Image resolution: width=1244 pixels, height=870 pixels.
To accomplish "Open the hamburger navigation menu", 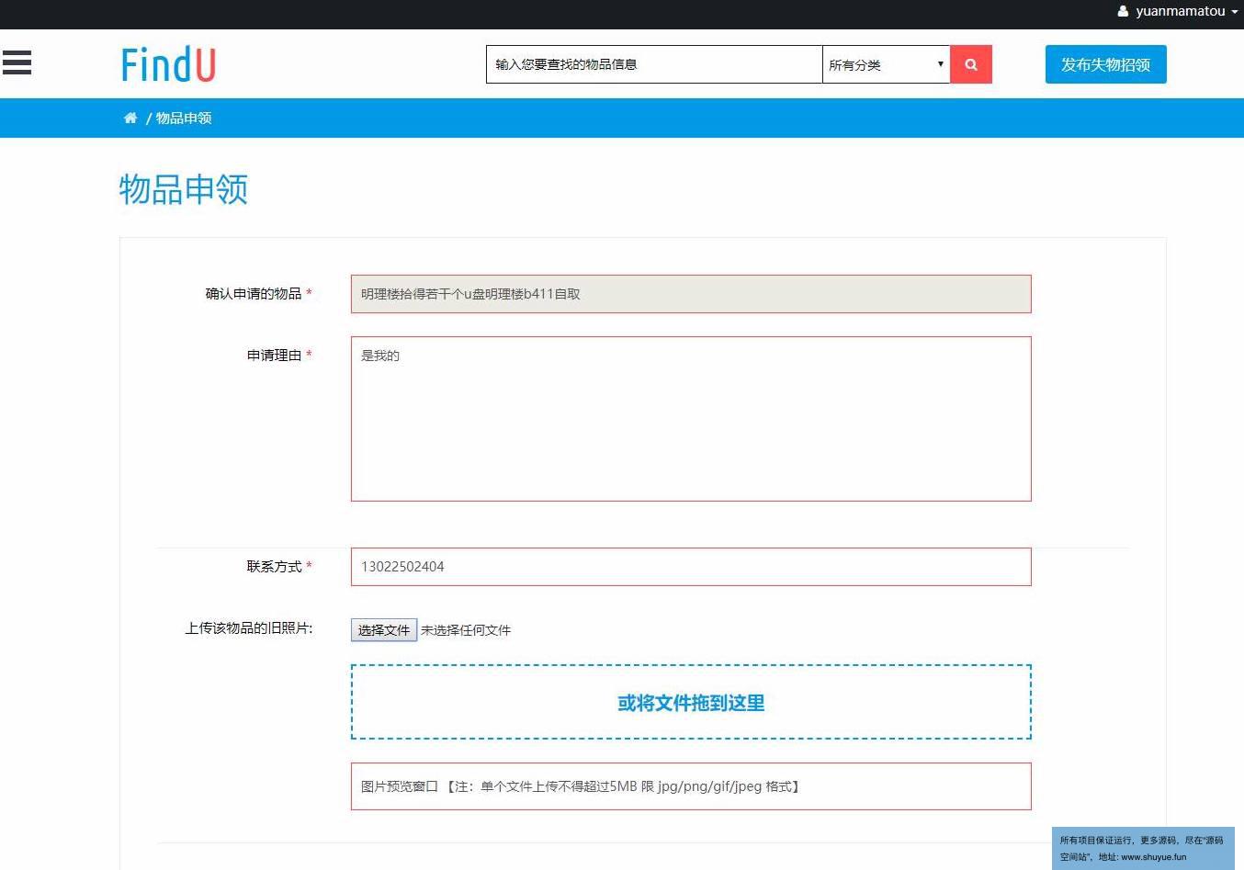I will (x=17, y=62).
